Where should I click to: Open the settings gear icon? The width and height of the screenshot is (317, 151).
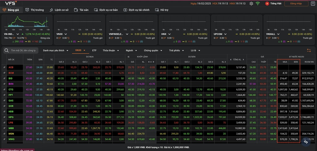point(251,3)
